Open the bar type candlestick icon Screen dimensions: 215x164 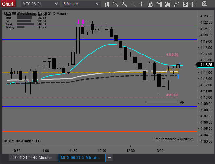pos(107,4)
